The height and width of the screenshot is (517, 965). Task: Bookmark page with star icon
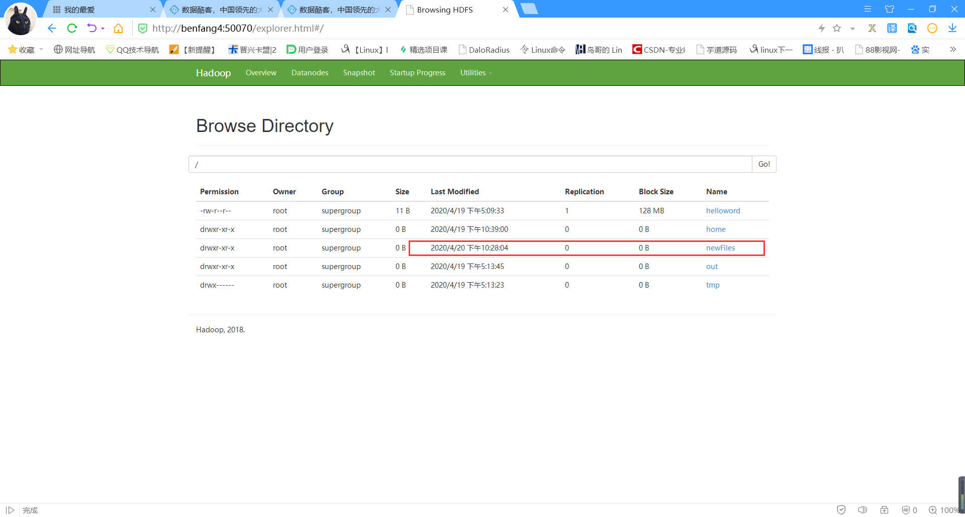[837, 28]
